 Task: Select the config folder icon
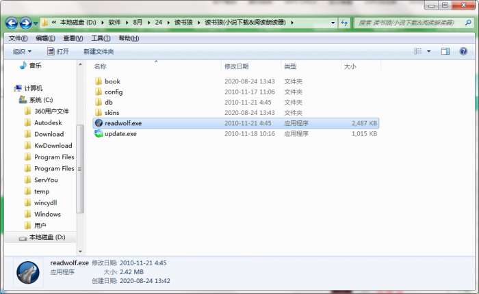pos(99,92)
